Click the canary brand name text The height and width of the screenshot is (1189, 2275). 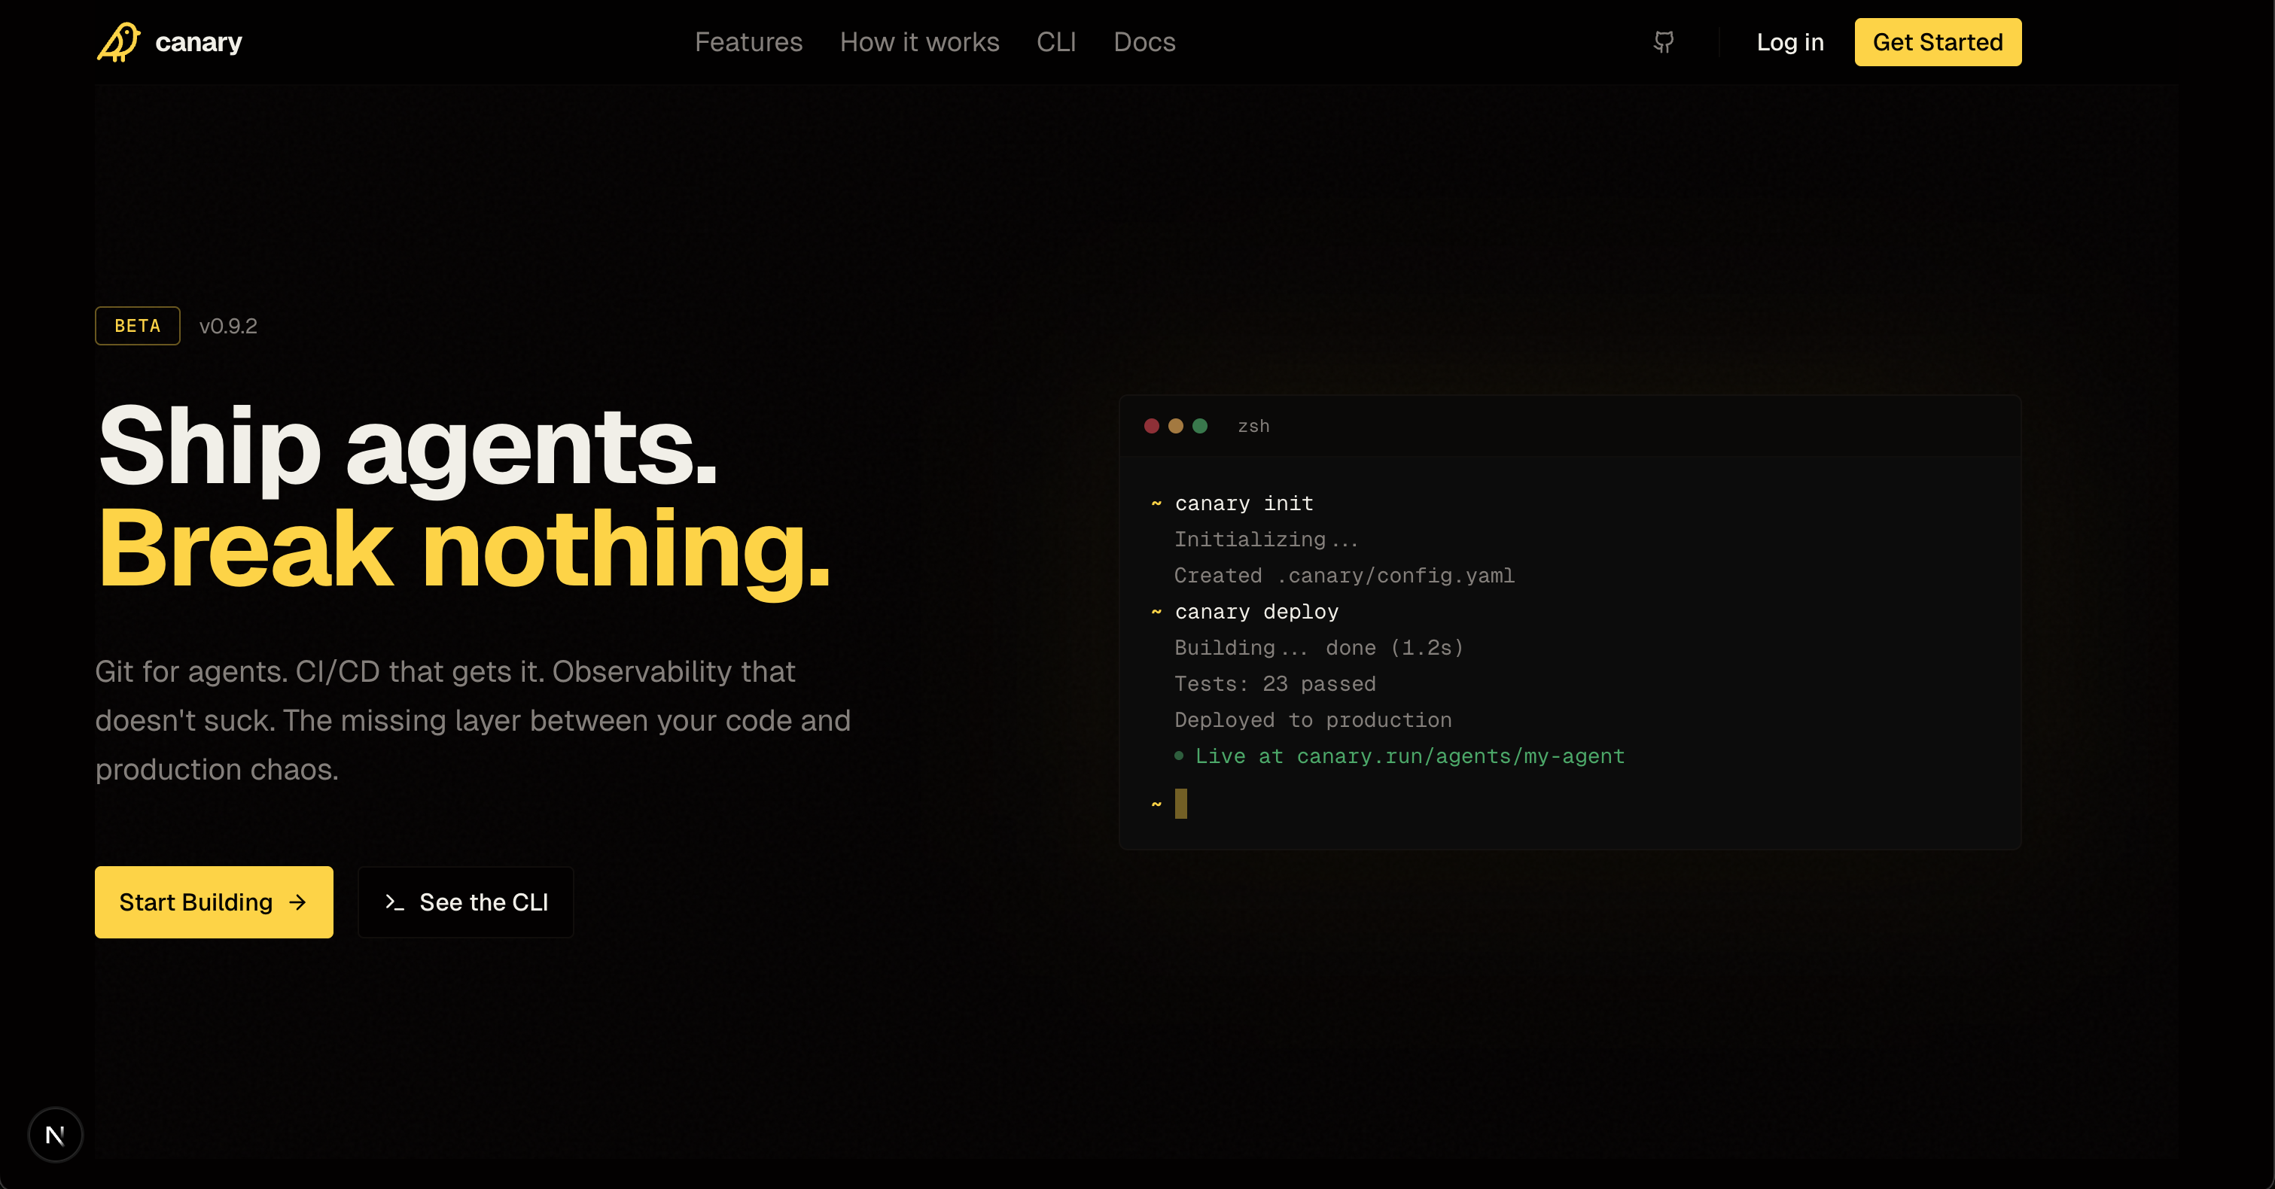point(198,42)
